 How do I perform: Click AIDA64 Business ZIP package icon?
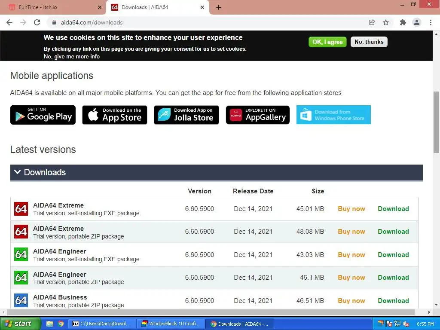[x=21, y=300]
